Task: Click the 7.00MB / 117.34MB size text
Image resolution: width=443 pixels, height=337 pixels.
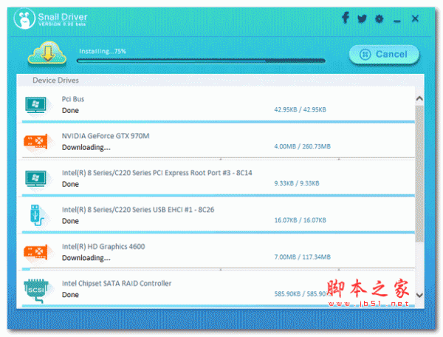Action: 302,257
